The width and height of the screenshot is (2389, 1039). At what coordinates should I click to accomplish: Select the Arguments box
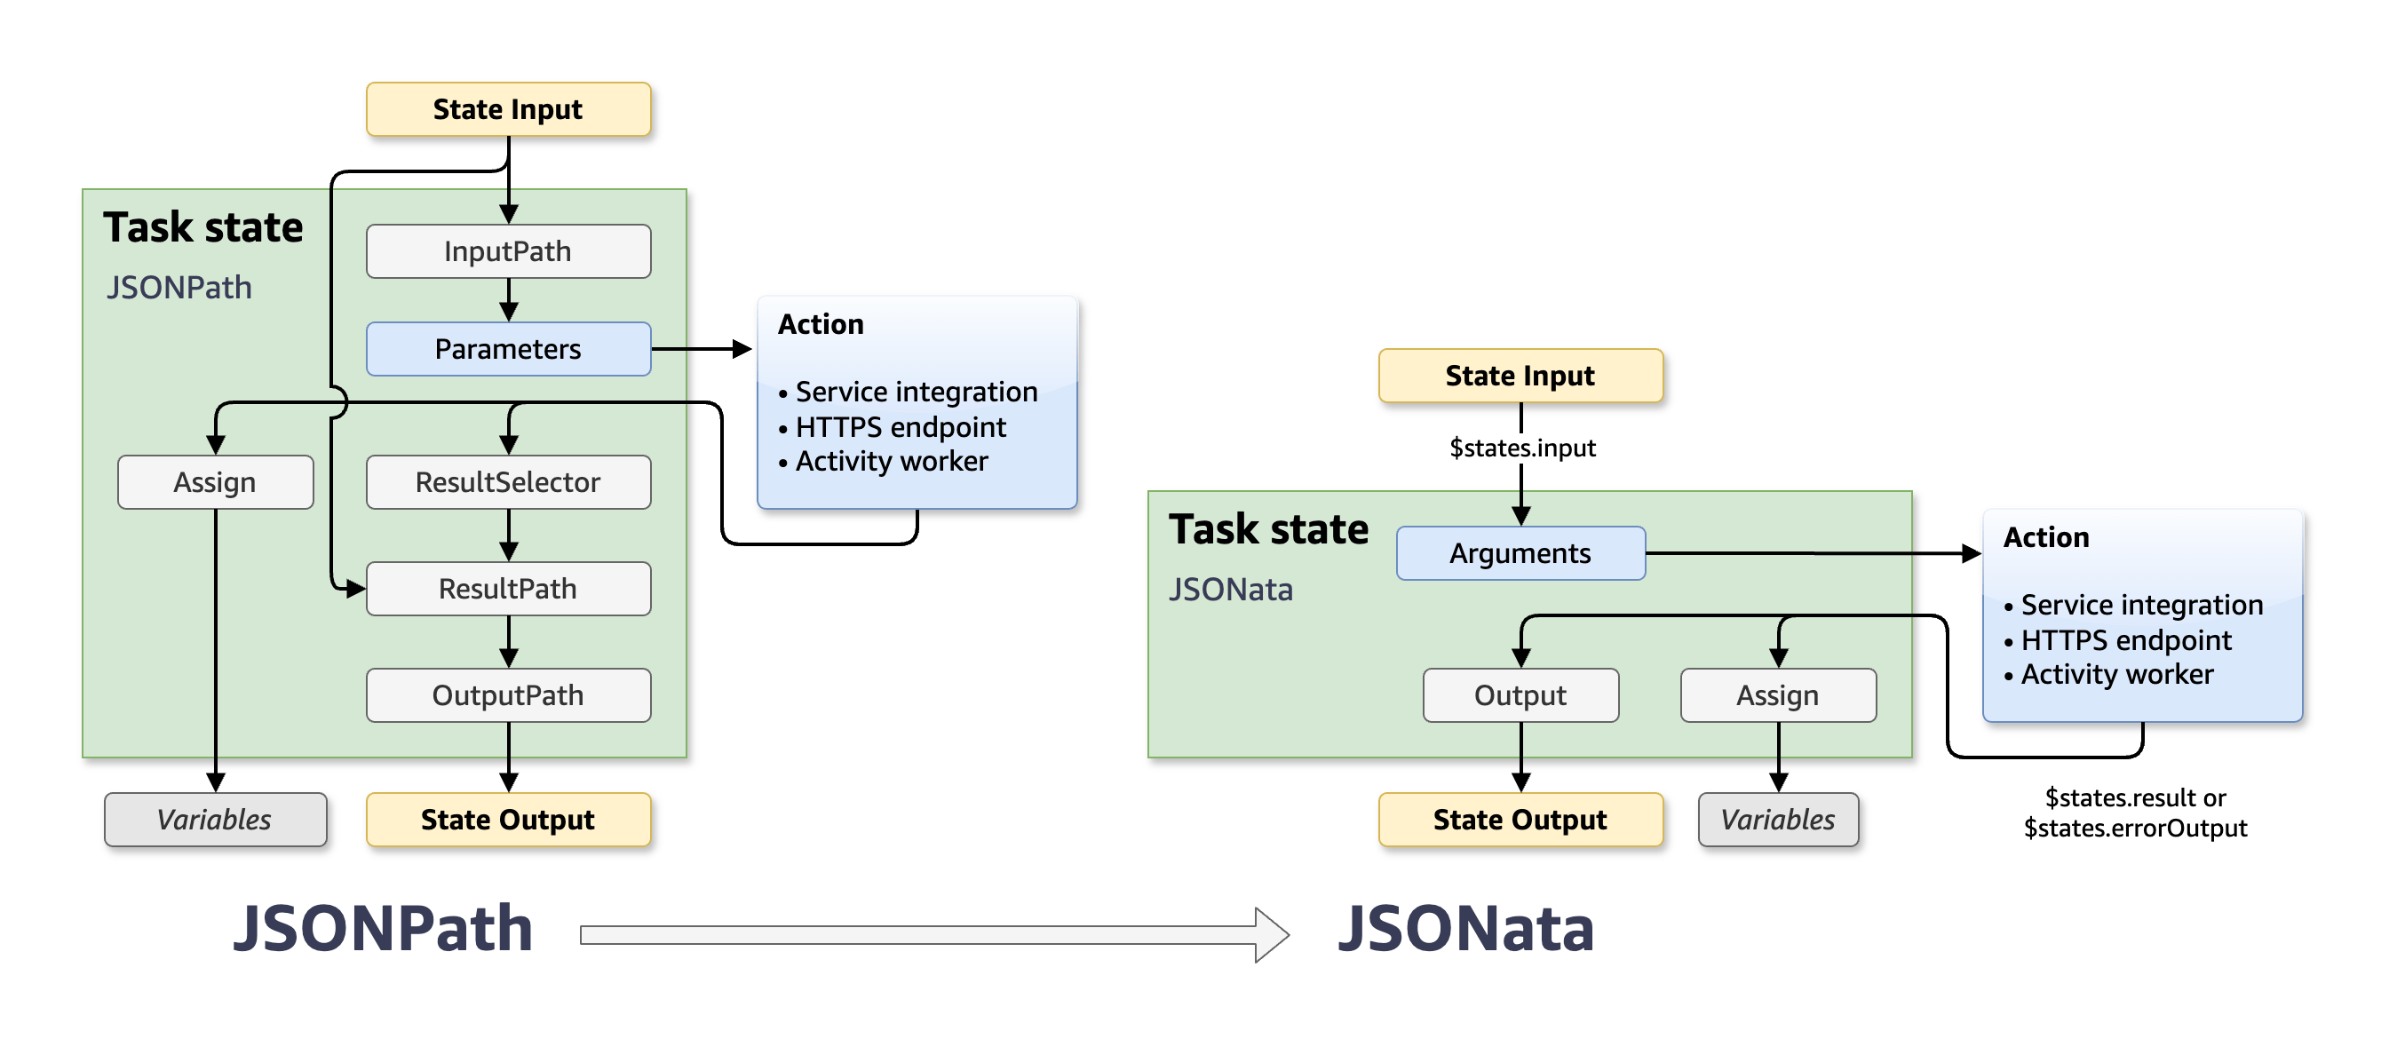1521,554
